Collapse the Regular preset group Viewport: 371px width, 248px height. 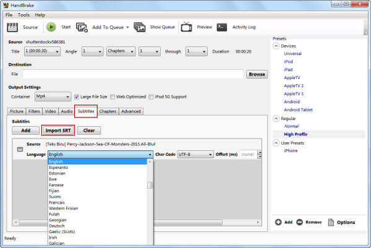[276, 118]
